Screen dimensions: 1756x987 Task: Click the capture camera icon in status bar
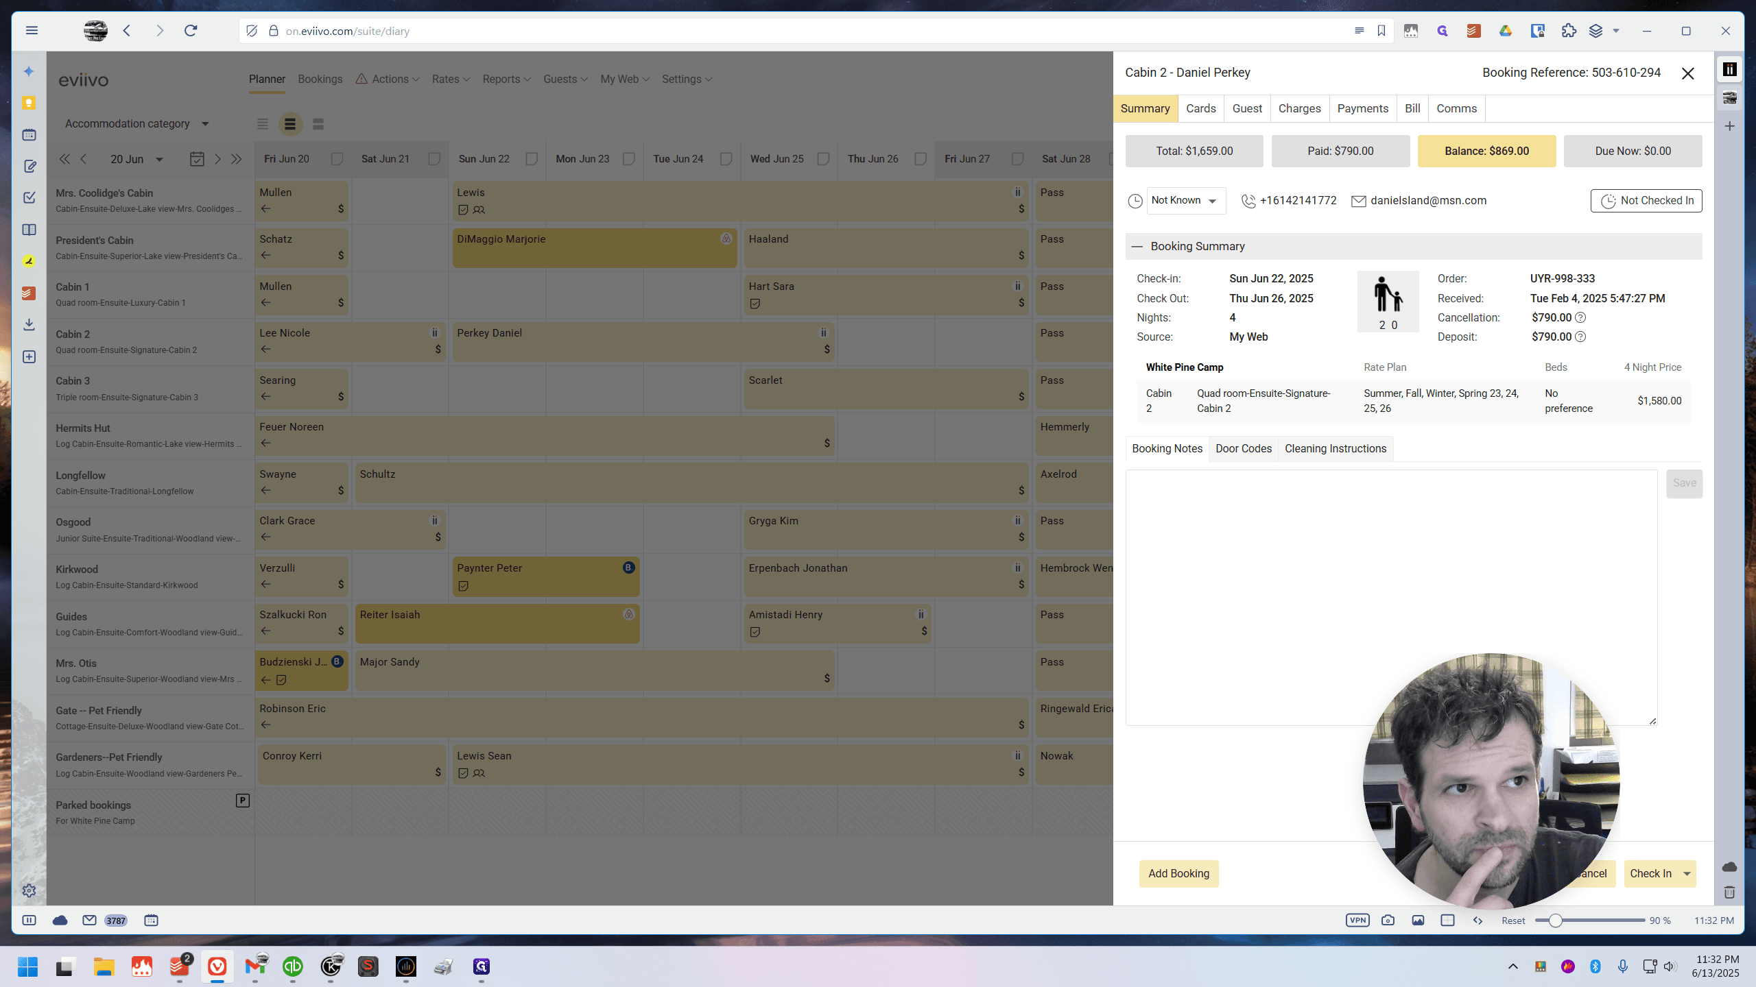(1388, 920)
